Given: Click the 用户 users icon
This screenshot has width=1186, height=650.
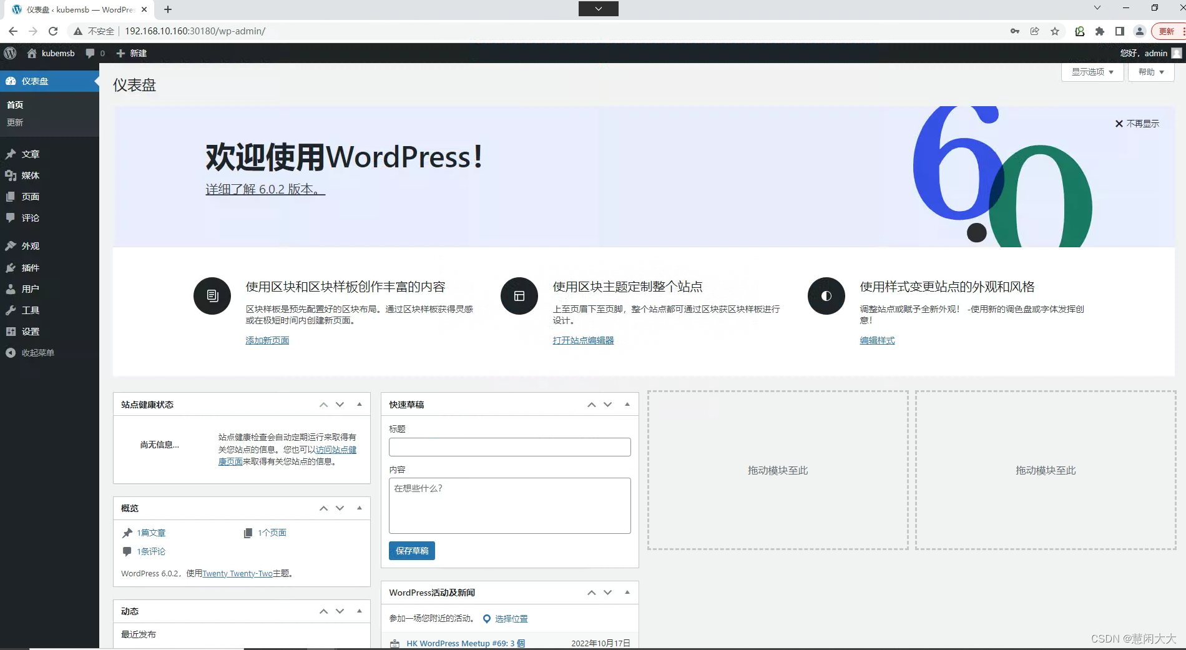Looking at the screenshot, I should tap(11, 289).
